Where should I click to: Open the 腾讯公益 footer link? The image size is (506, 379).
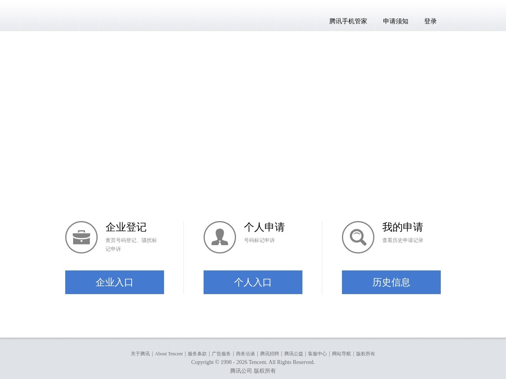[x=294, y=354]
